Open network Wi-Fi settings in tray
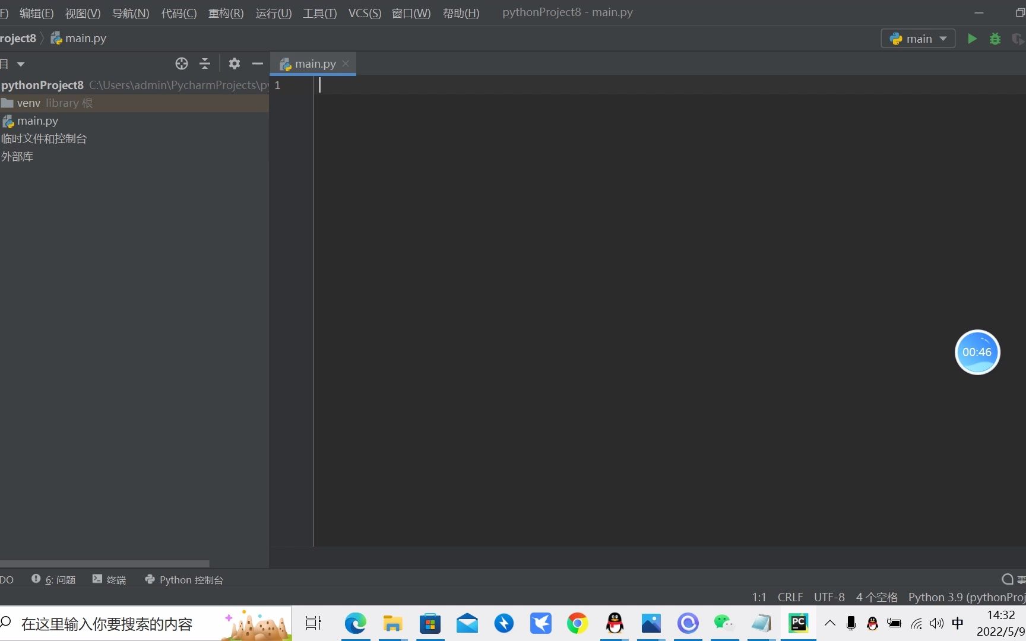This screenshot has height=641, width=1026. tap(916, 623)
